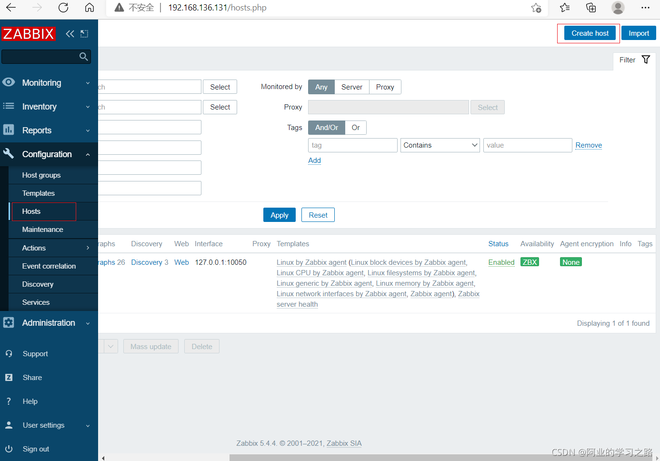Expand the User settings menu
660x461 pixels.
coord(88,426)
